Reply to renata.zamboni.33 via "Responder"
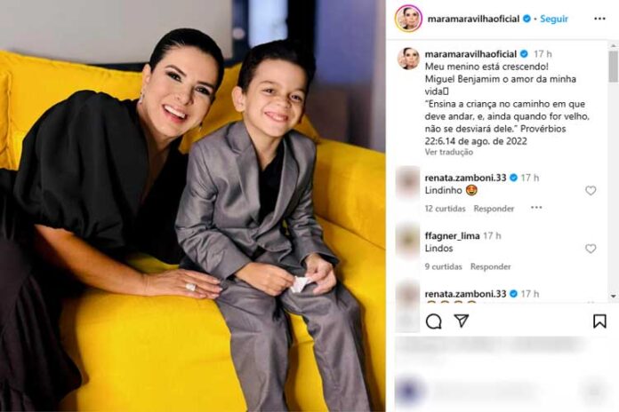 click(x=494, y=209)
